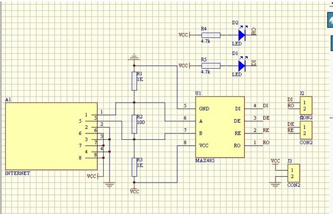Click the blue LED symbol D1
Viewport: 333px width, 214px height.
[x=242, y=66]
